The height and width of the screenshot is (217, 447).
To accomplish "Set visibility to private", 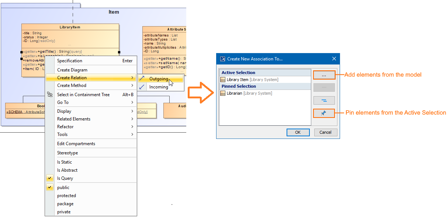I will (x=91, y=212).
